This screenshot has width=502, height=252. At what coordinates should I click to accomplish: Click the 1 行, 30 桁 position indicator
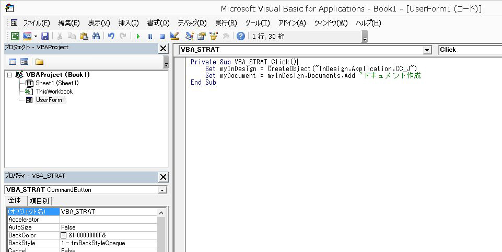pyautogui.click(x=268, y=37)
